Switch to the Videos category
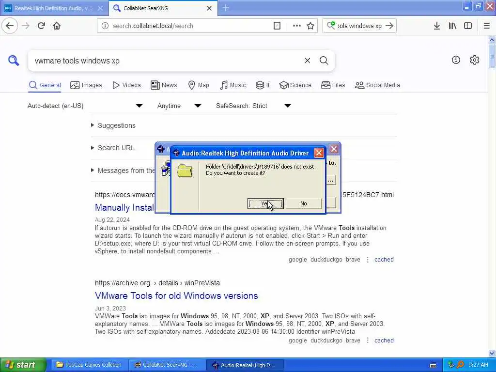496x372 pixels. (126, 85)
